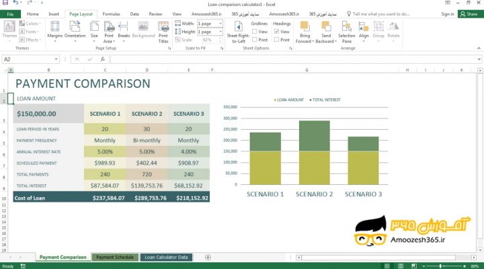Open the Align objects menu
484x269 pixels.
[x=364, y=32]
